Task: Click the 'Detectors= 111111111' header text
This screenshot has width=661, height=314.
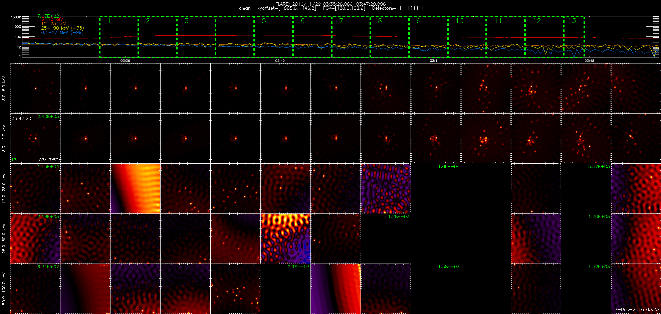Action: click(x=398, y=8)
